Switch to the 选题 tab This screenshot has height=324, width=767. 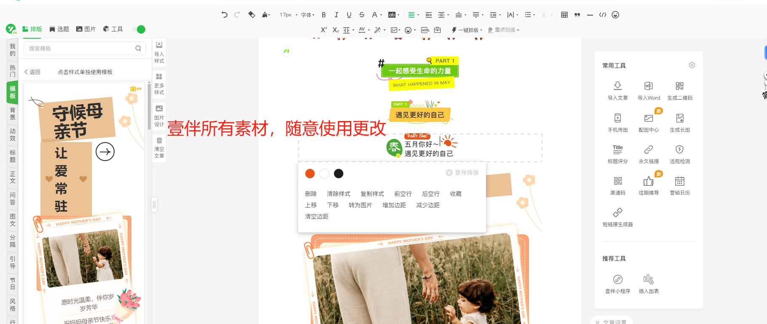(59, 29)
